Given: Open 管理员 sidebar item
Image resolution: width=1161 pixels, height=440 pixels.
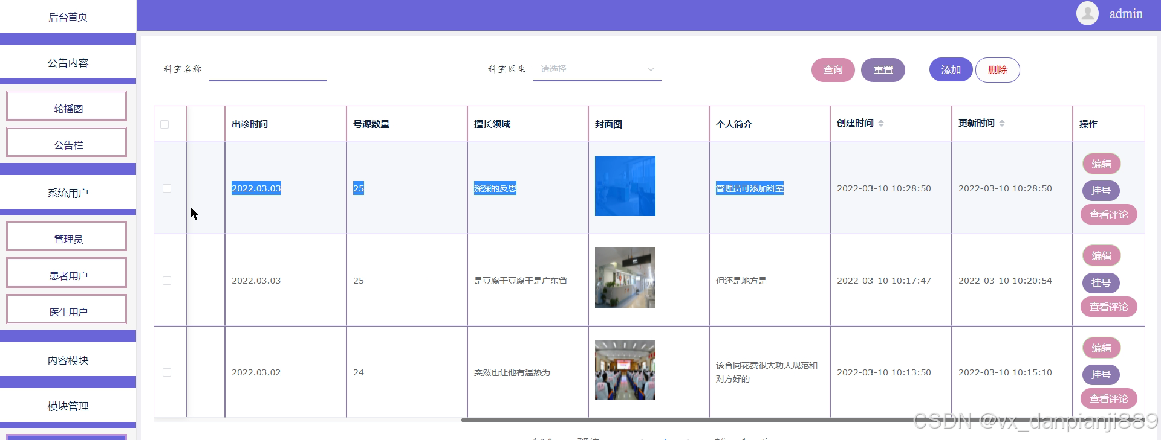Looking at the screenshot, I should (x=67, y=237).
